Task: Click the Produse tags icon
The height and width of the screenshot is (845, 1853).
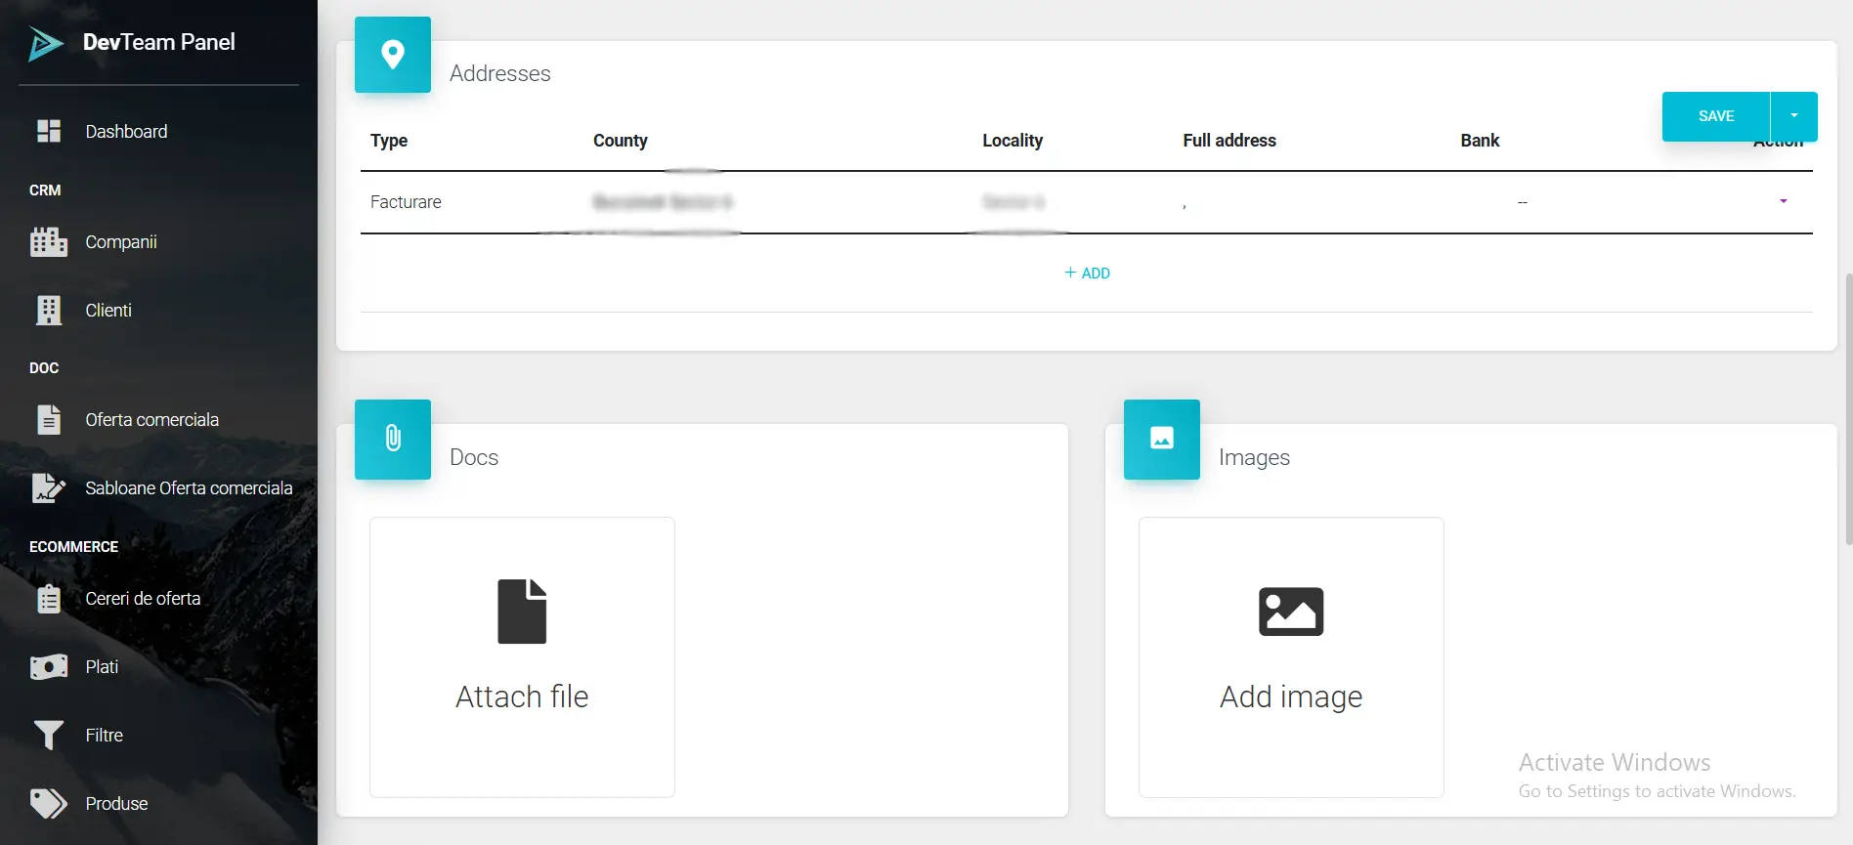Action: click(48, 803)
